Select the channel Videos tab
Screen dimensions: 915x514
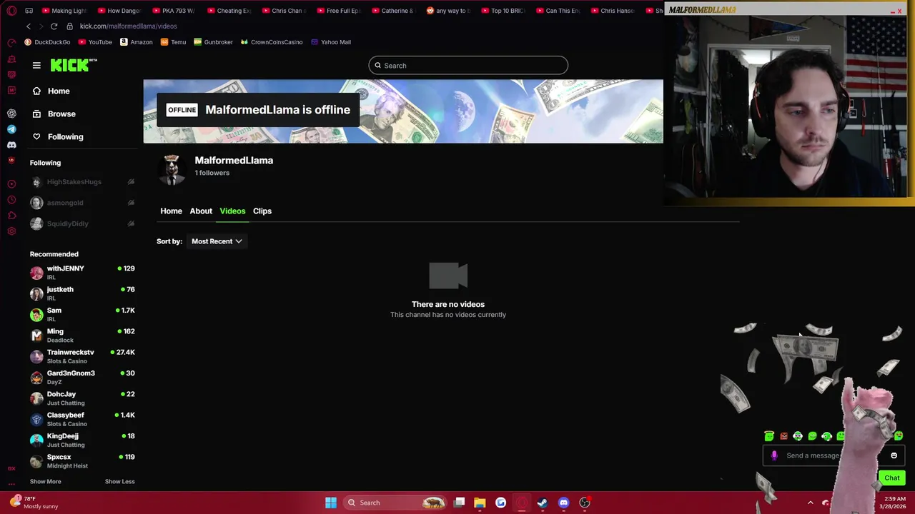tap(232, 211)
